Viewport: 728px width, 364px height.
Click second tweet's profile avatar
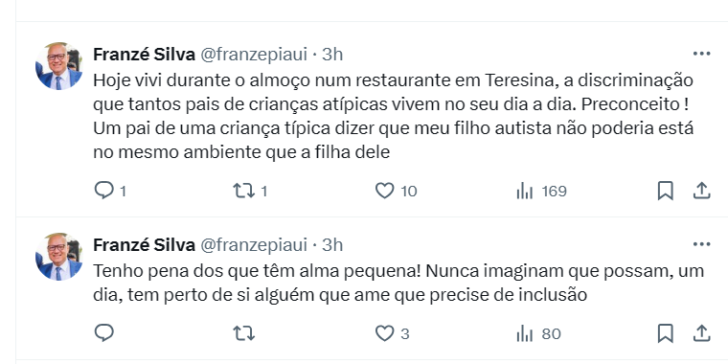tap(59, 257)
